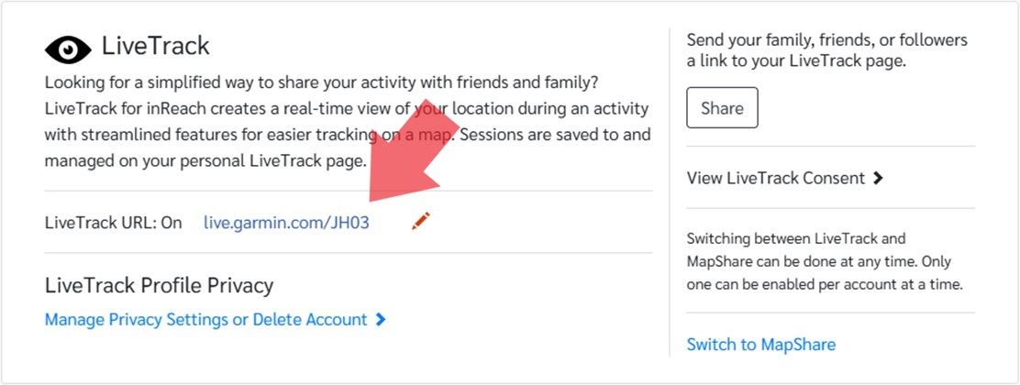This screenshot has width=1020, height=385.
Task: Switch to MapShare
Action: [760, 345]
